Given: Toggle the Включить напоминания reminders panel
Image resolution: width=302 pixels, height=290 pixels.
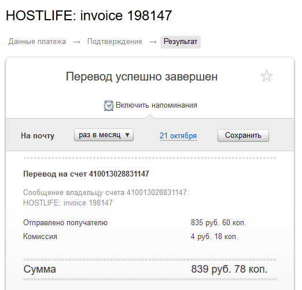Looking at the screenshot, I should [x=156, y=105].
